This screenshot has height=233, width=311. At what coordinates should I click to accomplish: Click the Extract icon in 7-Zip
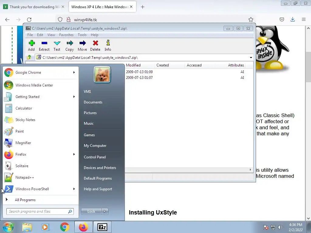[44, 46]
